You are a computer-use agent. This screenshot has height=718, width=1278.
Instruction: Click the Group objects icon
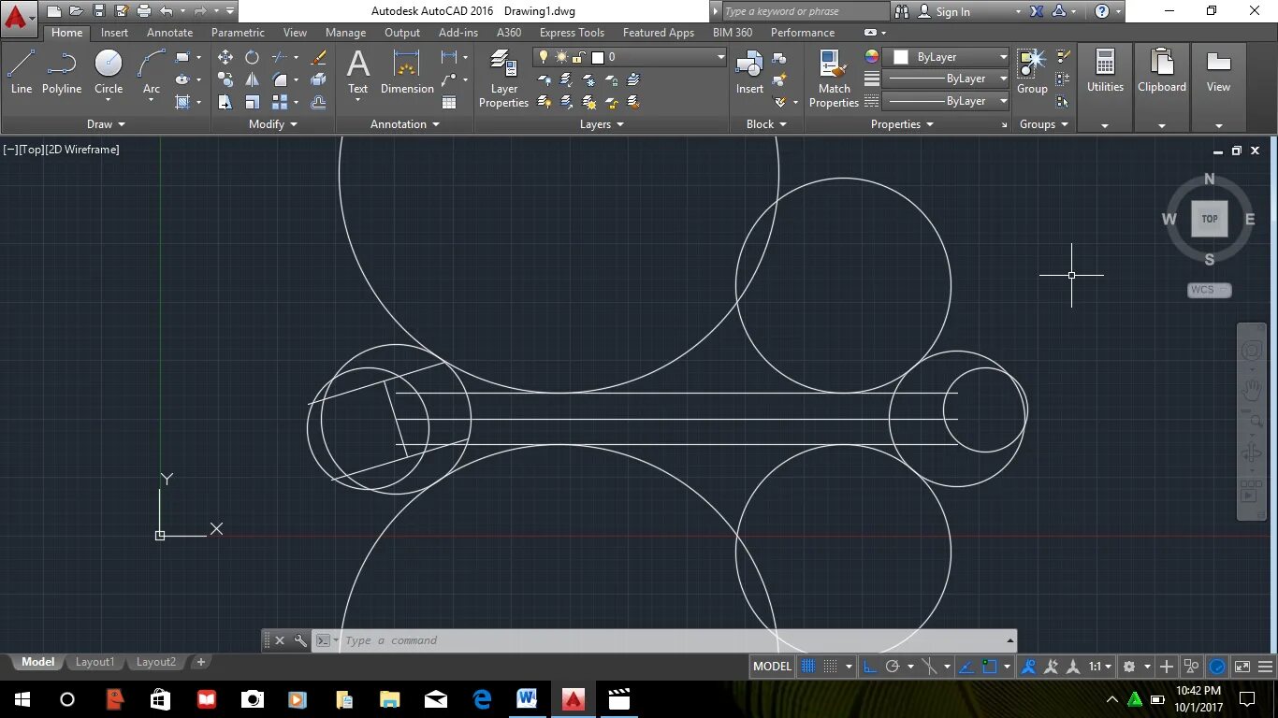(1032, 72)
